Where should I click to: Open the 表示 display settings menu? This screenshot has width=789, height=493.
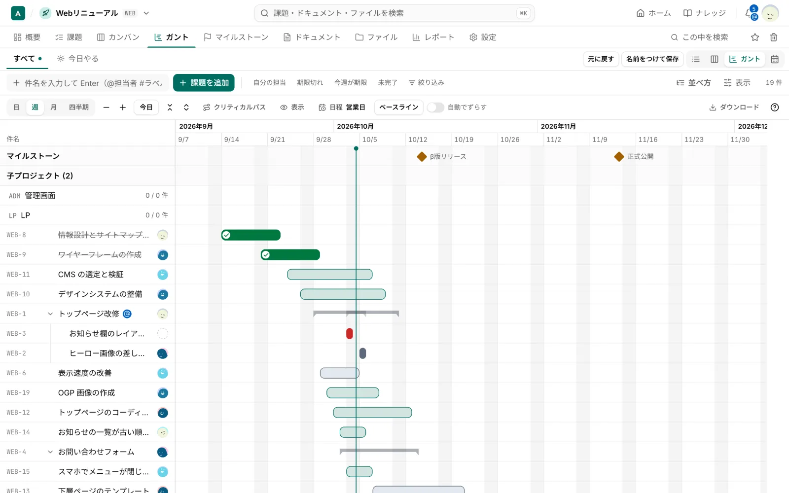[737, 83]
